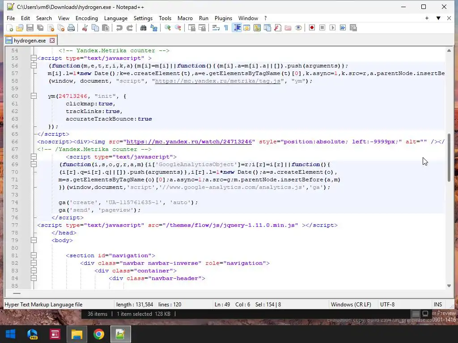Open the Encoding menu
Viewport: 458px width, 343px height.
click(x=87, y=18)
